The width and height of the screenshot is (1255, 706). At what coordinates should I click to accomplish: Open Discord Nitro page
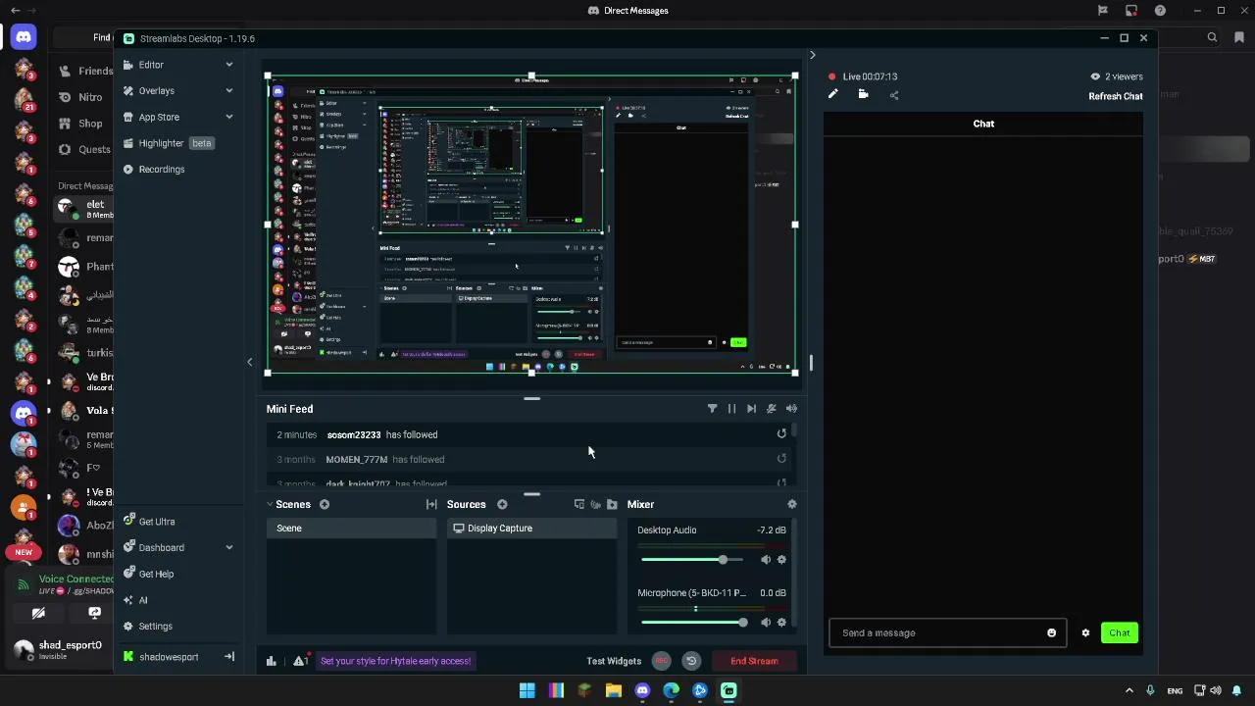point(82,97)
